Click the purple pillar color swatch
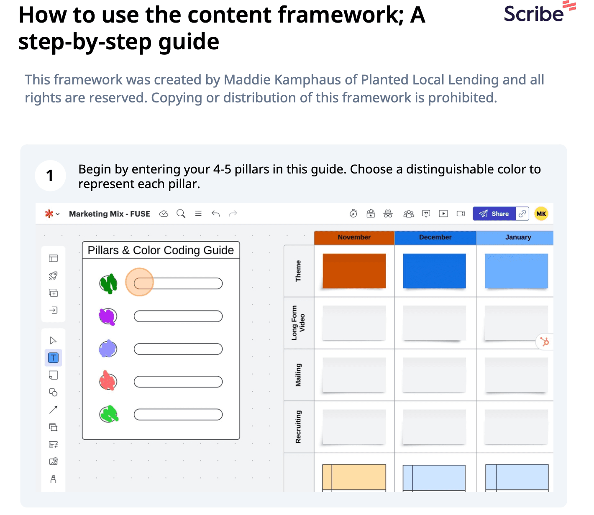Screen dimensions: 594x515 108,316
